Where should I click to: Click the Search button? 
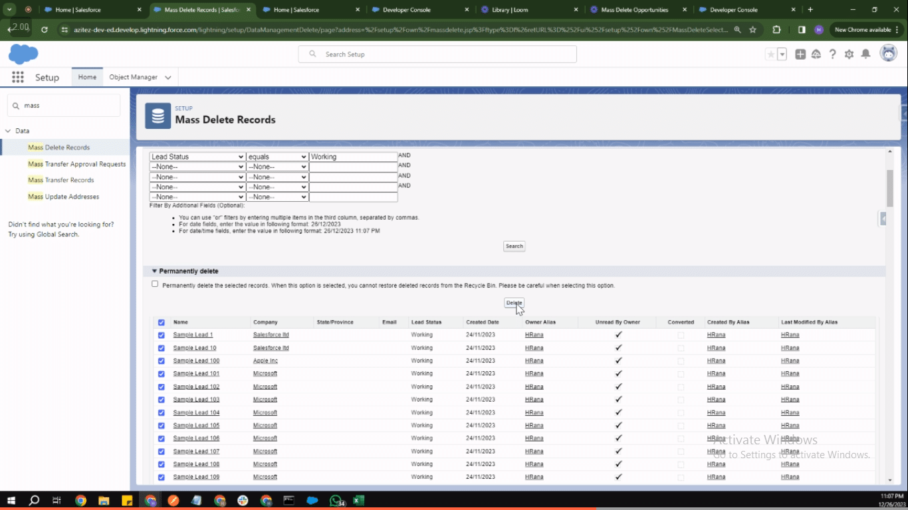[514, 246]
